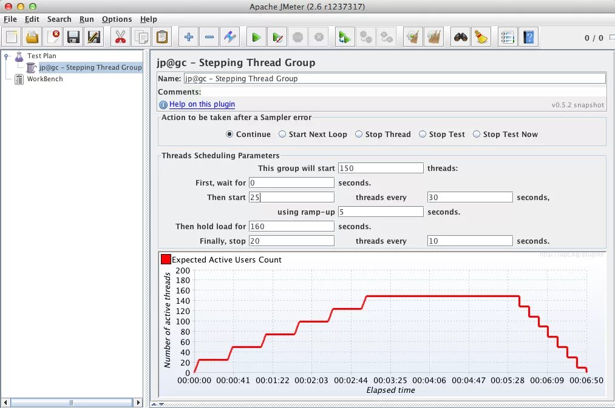Screen dimensions: 615x408
Task: Click the start interval field showing 30
Action: click(x=470, y=197)
